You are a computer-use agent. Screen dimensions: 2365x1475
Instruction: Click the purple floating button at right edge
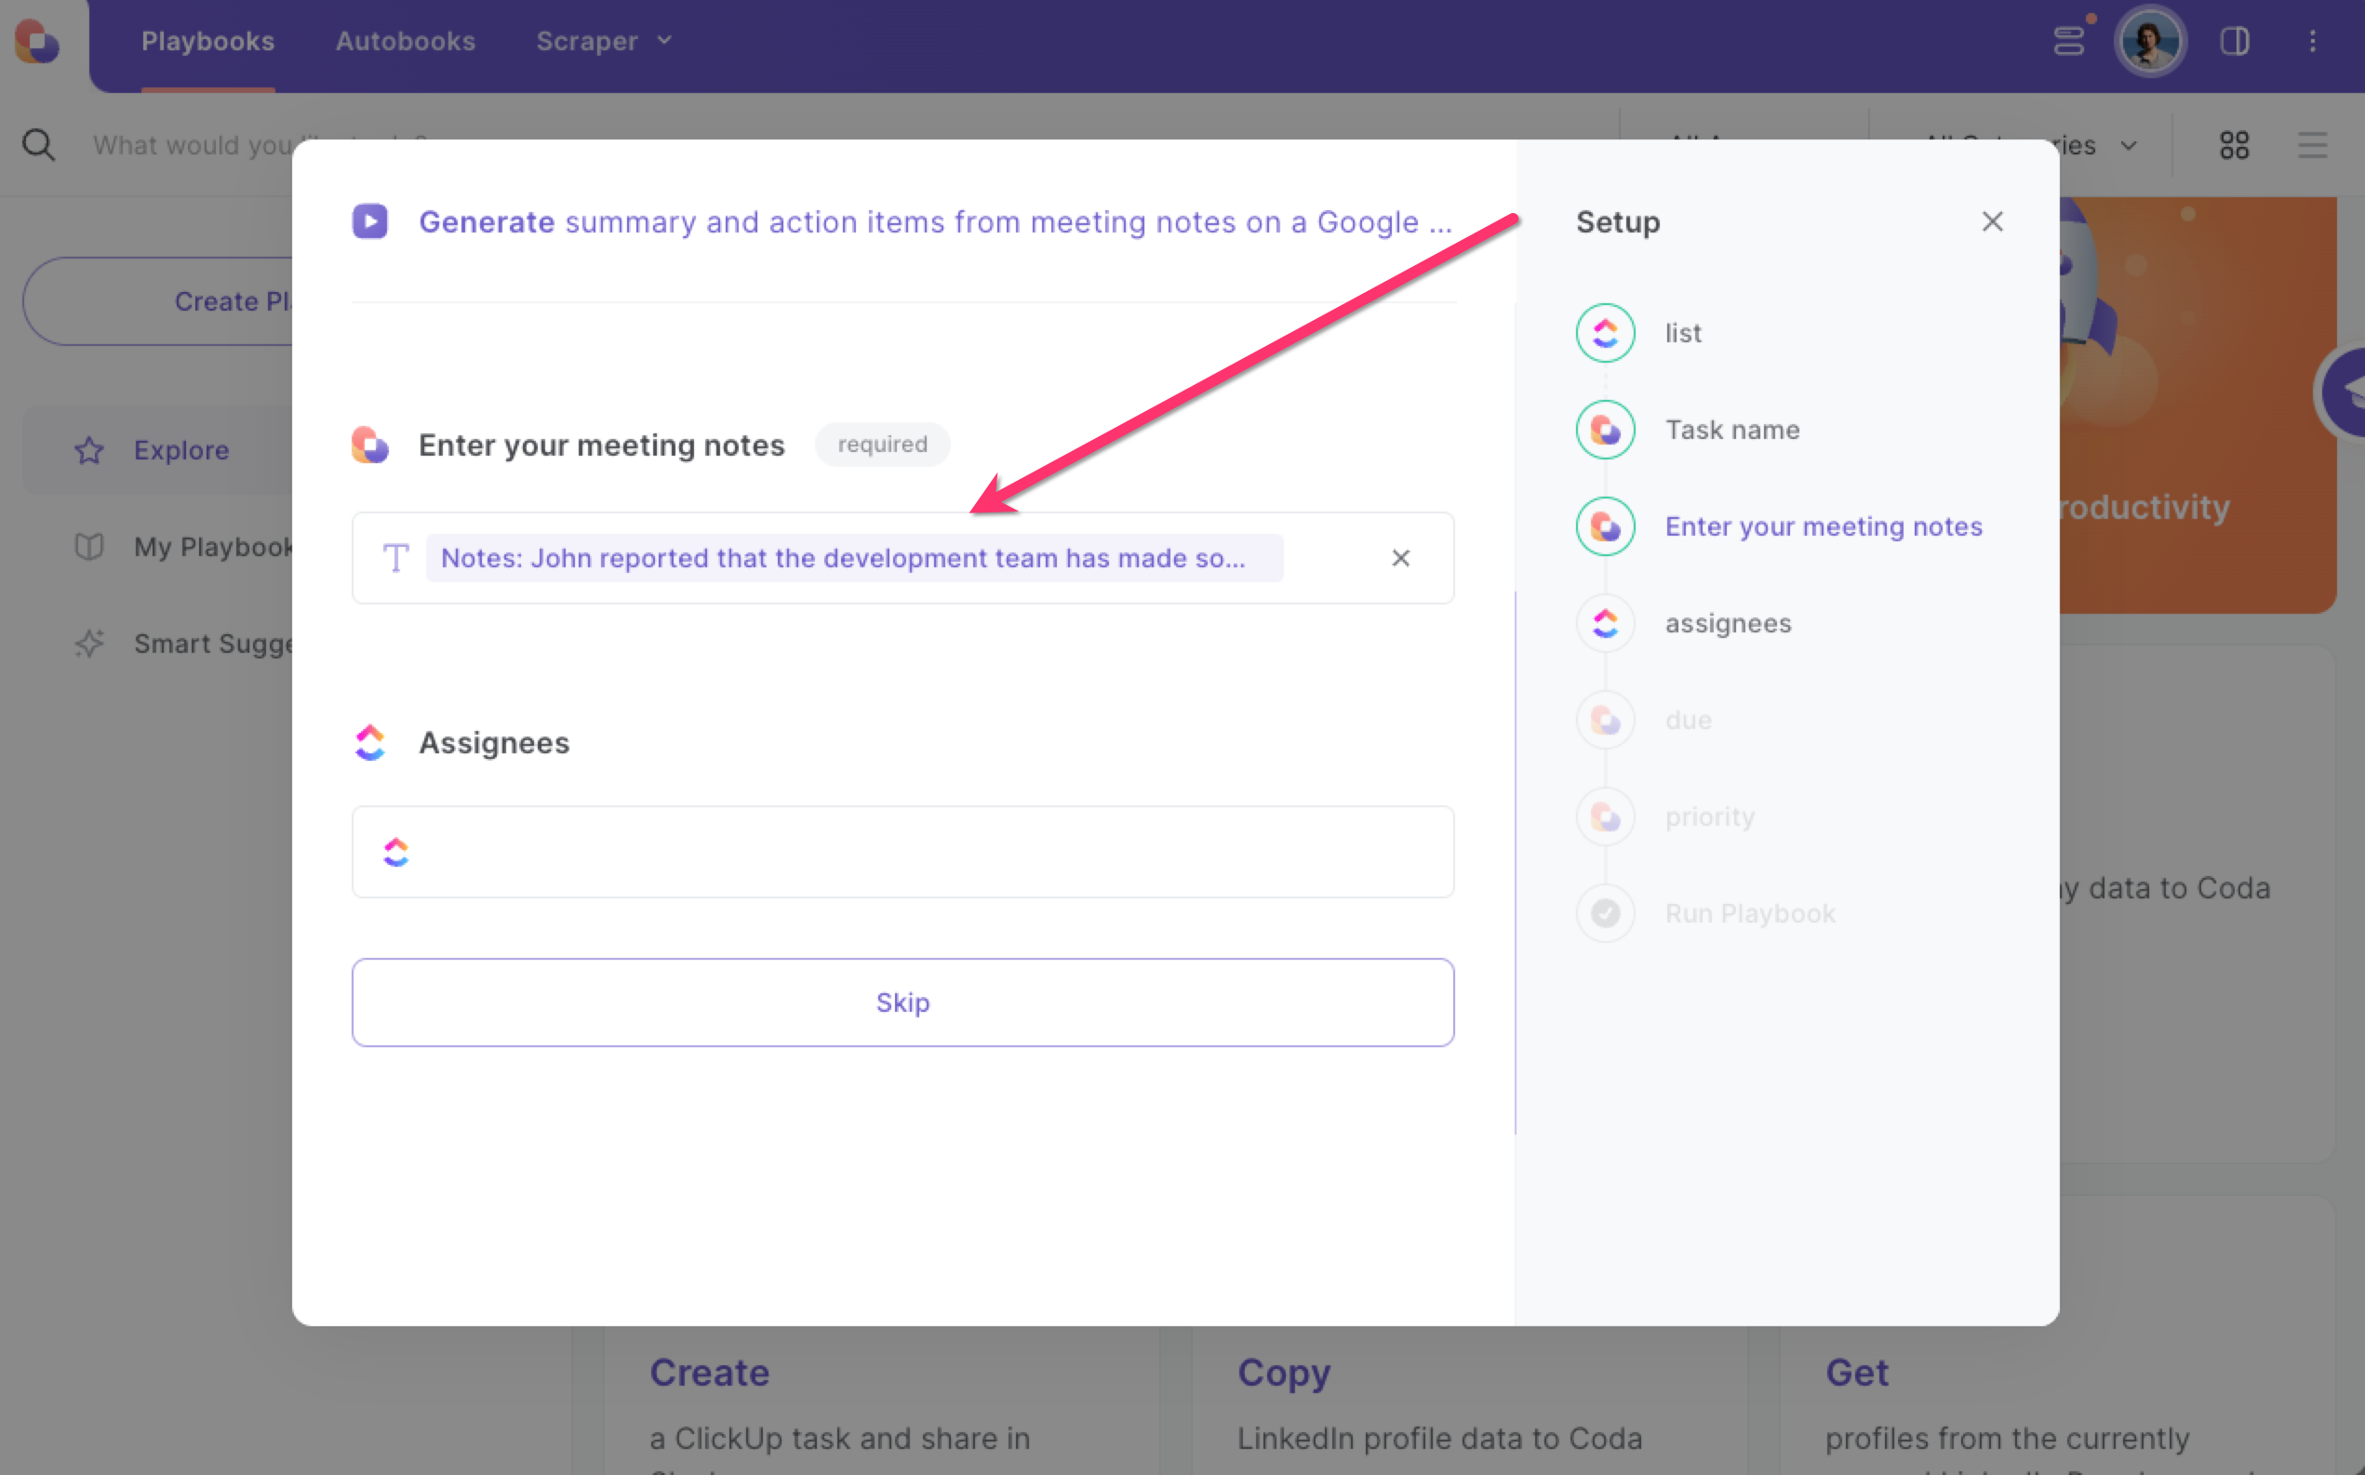[x=2344, y=393]
